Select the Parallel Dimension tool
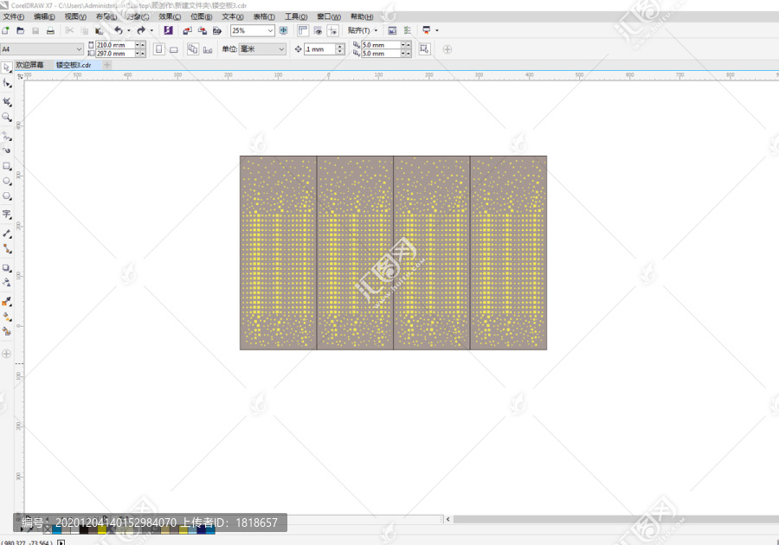The image size is (779, 545). point(6,234)
